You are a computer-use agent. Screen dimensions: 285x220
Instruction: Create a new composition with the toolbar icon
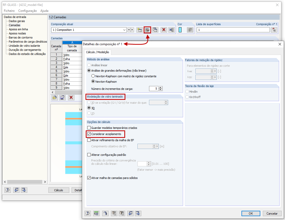139,30
